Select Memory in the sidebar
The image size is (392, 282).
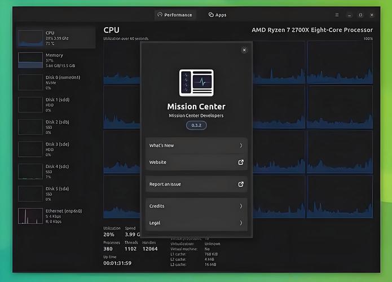tap(56, 60)
